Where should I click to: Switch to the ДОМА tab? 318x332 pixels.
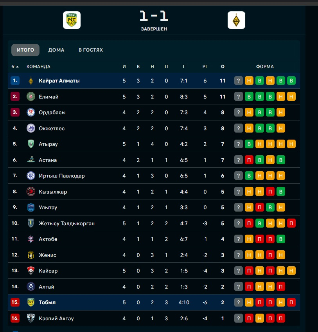56,50
